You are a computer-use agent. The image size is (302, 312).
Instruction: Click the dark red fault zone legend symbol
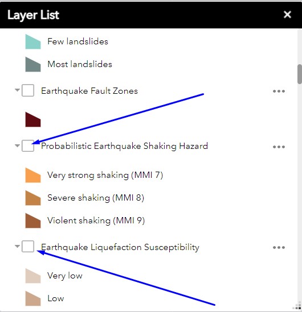33,119
